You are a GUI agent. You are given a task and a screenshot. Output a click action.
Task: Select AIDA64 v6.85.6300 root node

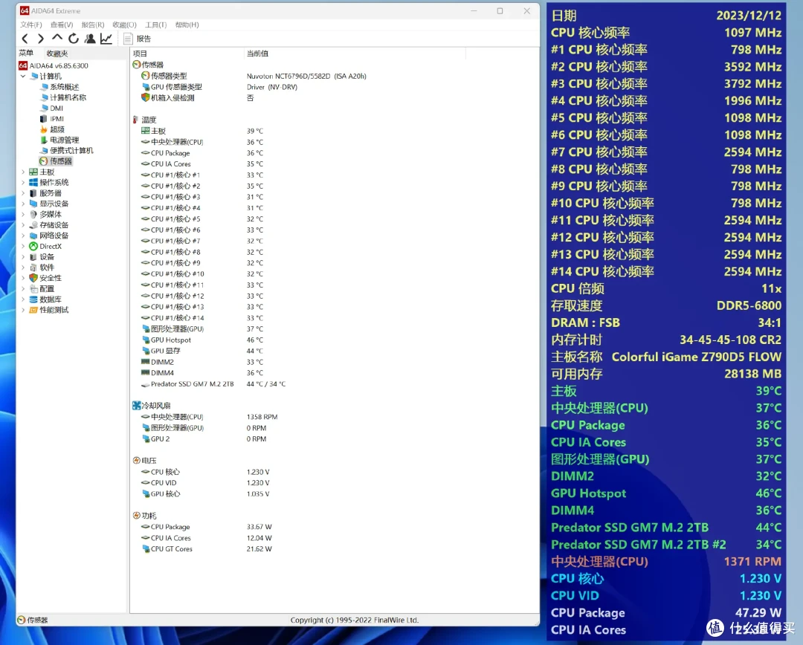[54, 65]
